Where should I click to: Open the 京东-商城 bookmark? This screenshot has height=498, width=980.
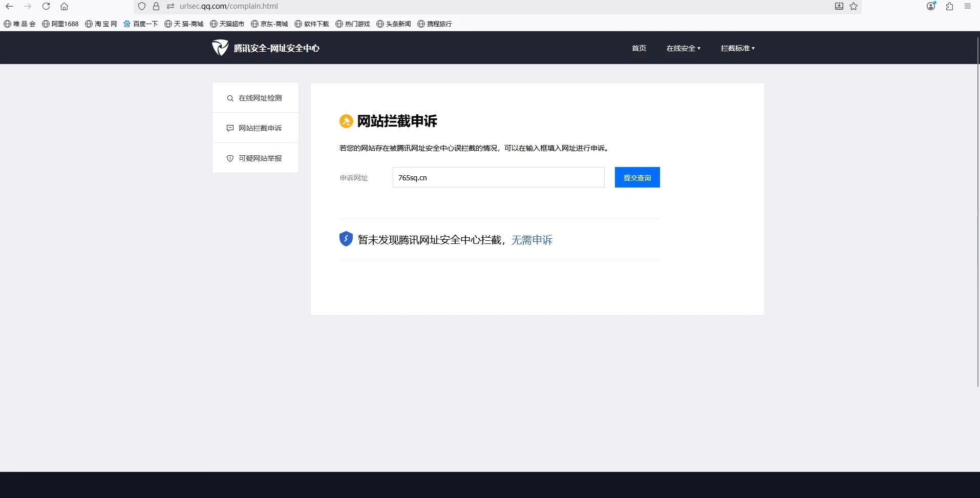coord(270,24)
